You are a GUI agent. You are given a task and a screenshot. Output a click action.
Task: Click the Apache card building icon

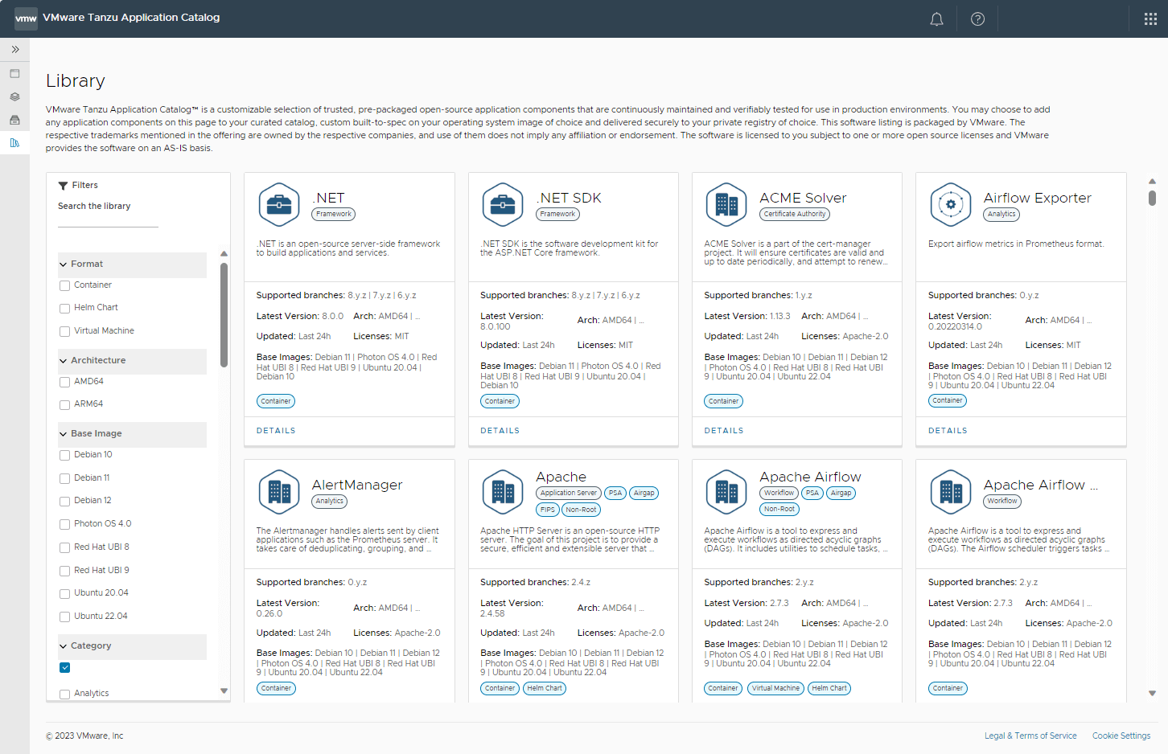click(503, 491)
